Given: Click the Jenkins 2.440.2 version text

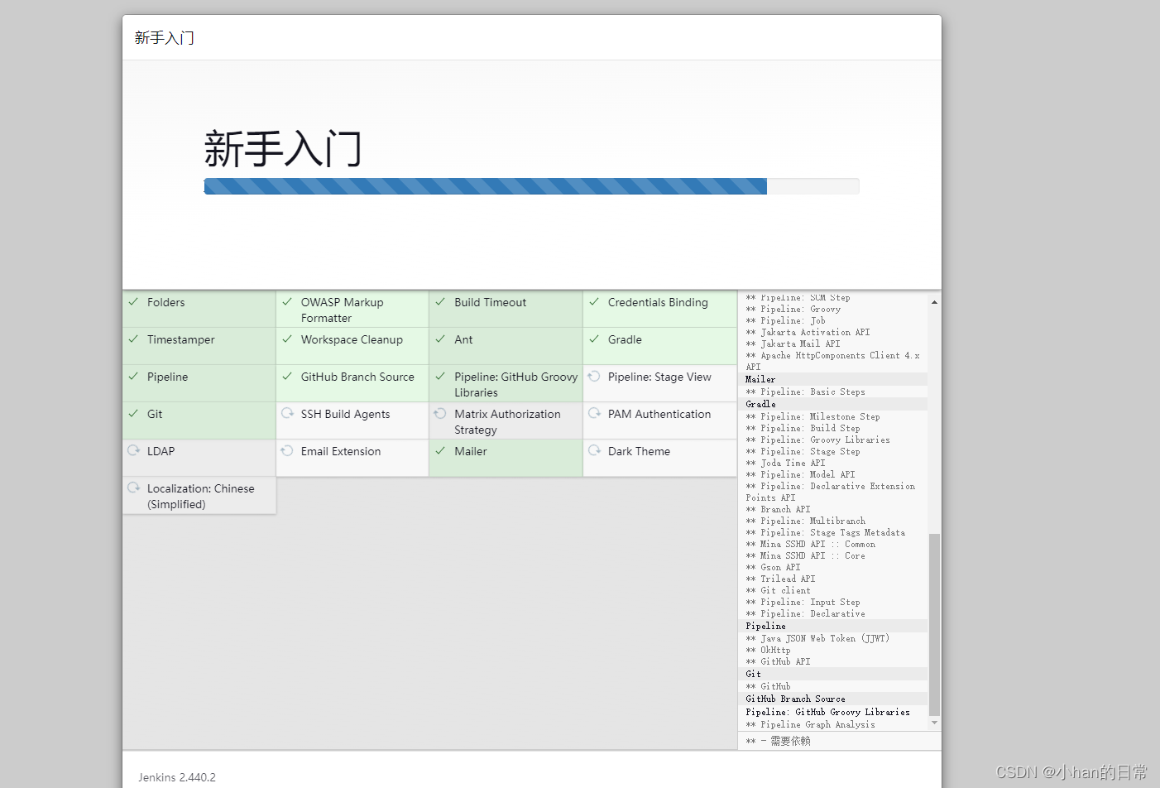Looking at the screenshot, I should click(177, 777).
